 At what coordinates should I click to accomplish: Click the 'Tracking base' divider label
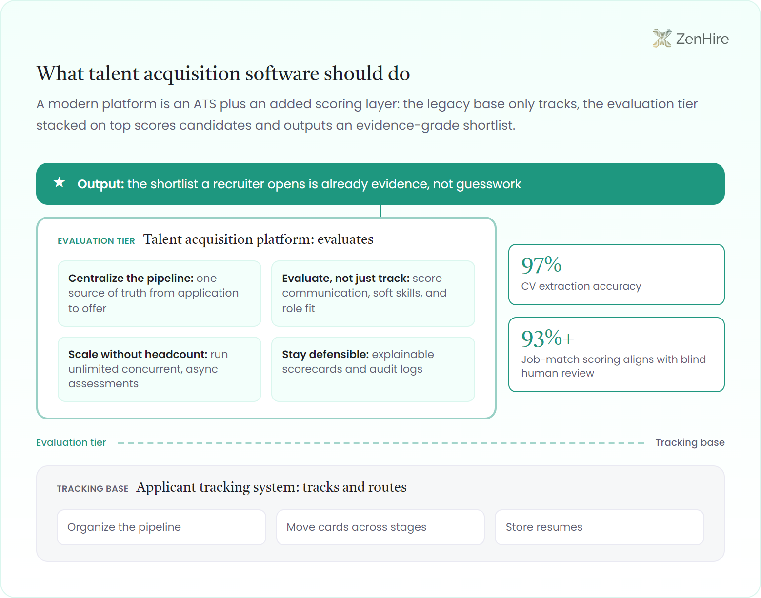[x=690, y=442]
